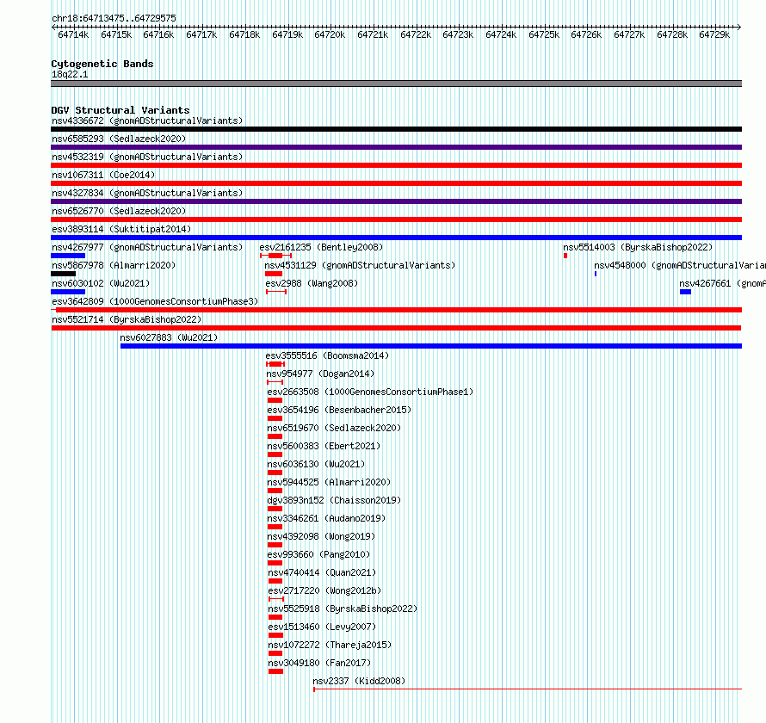Open esv3555516 (Boomsma2014) label
Screen dimensions: 766x723
[327, 355]
